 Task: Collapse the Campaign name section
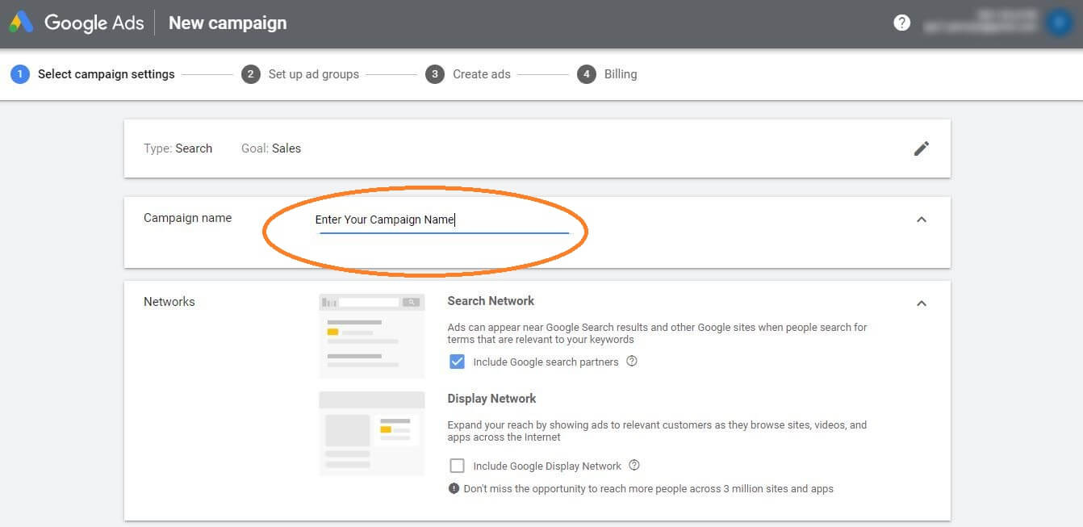coord(922,220)
